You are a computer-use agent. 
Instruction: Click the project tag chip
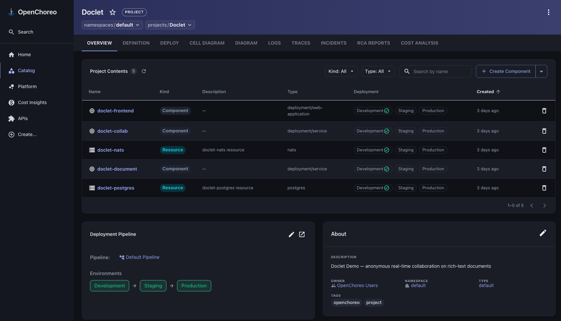pyautogui.click(x=374, y=302)
